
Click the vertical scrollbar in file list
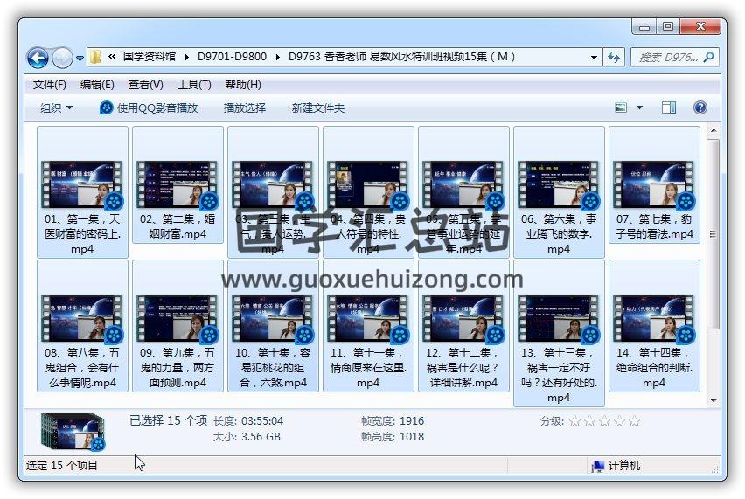(x=713, y=262)
